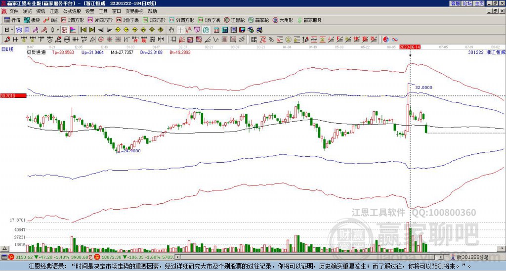
Task: Click the 301222 浙江恒威 stock label
Action: point(486,52)
